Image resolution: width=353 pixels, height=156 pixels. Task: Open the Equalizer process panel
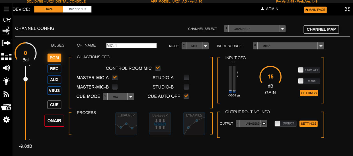tap(126, 124)
